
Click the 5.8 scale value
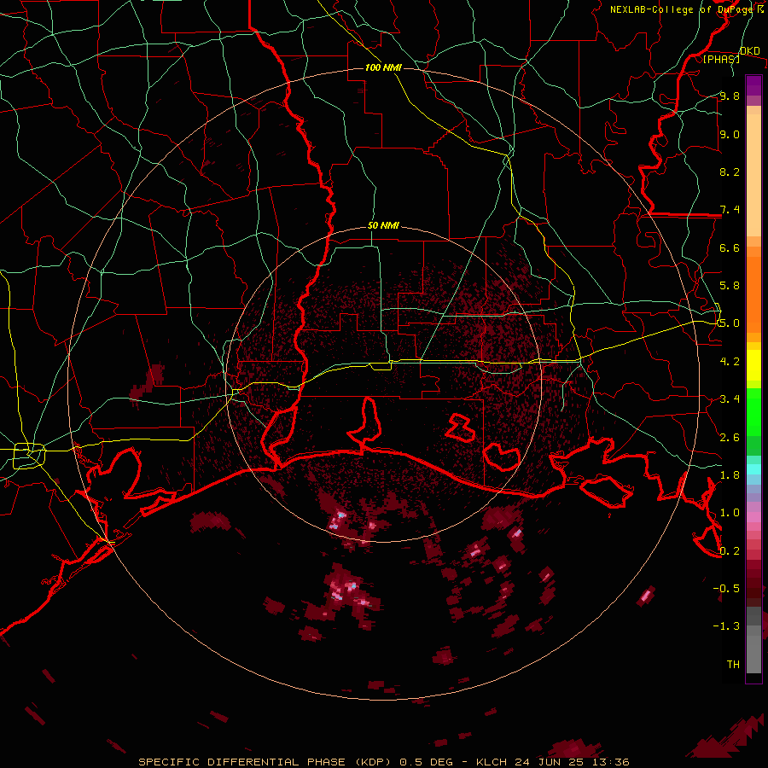[730, 285]
